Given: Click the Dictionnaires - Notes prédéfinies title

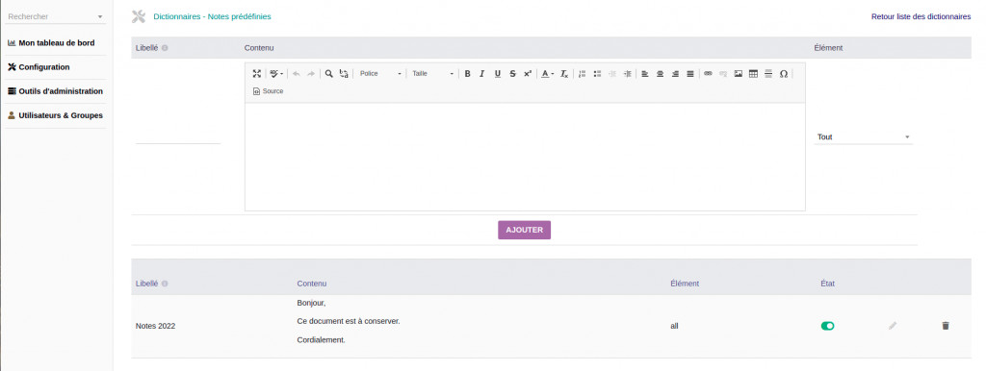Looking at the screenshot, I should (x=212, y=17).
